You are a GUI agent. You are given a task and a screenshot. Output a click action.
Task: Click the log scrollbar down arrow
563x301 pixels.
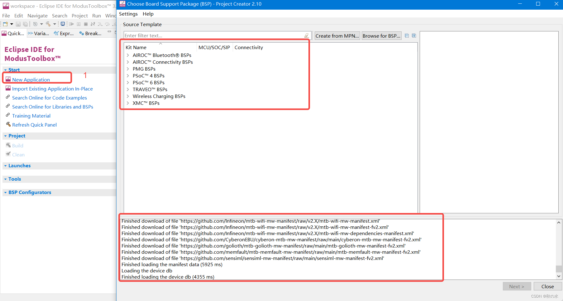tap(559, 276)
